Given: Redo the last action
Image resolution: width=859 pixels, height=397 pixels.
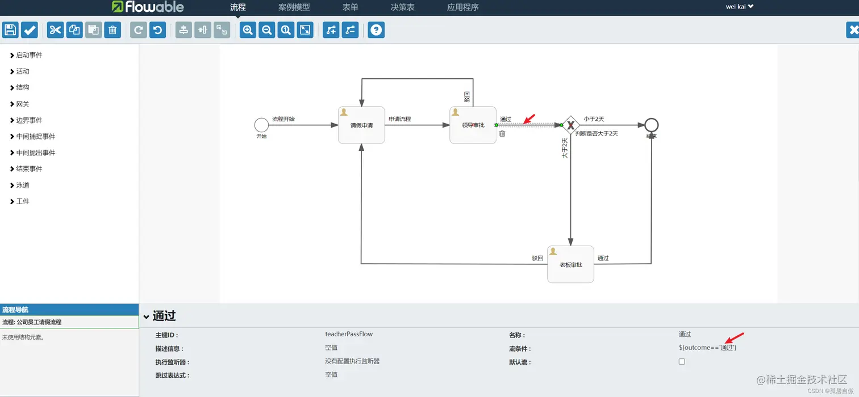Looking at the screenshot, I should pyautogui.click(x=139, y=30).
